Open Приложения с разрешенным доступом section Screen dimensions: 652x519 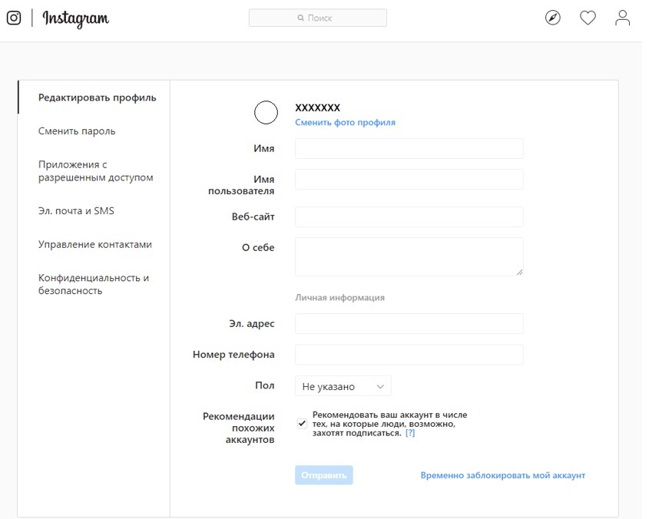96,171
